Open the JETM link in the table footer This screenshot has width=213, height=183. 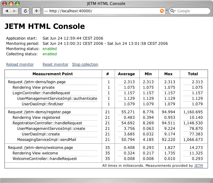199,165
